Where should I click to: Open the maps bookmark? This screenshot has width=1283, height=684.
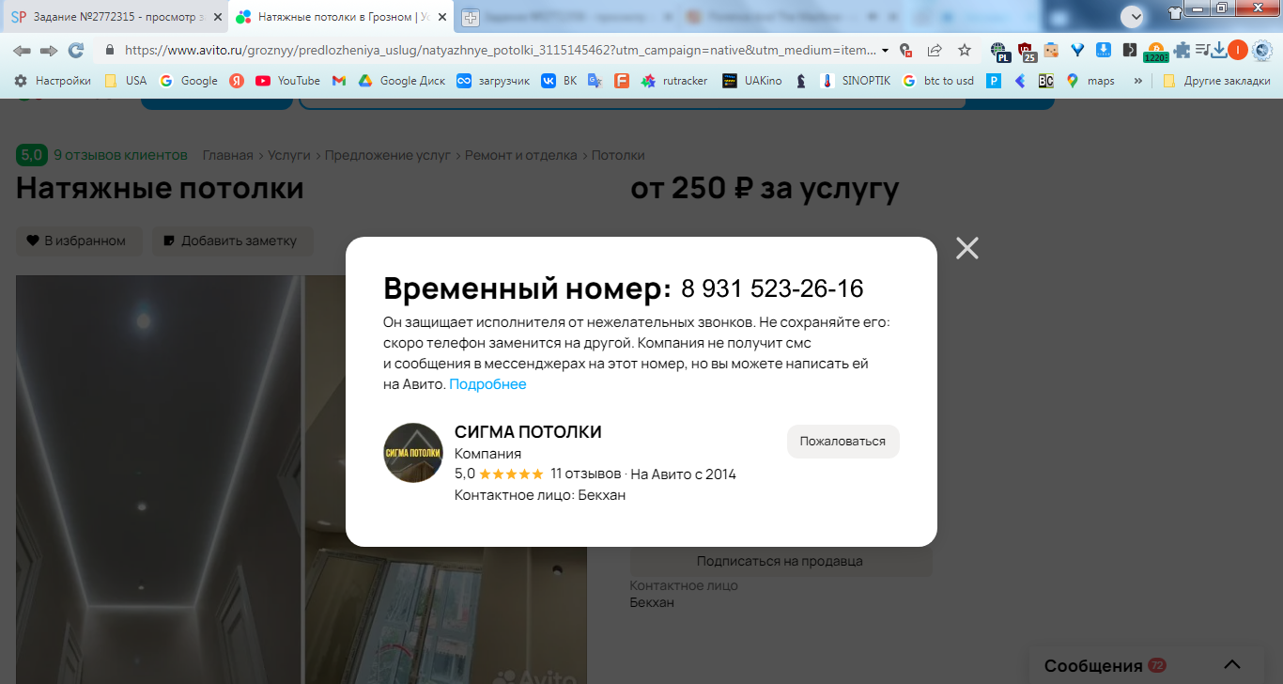coord(1090,81)
